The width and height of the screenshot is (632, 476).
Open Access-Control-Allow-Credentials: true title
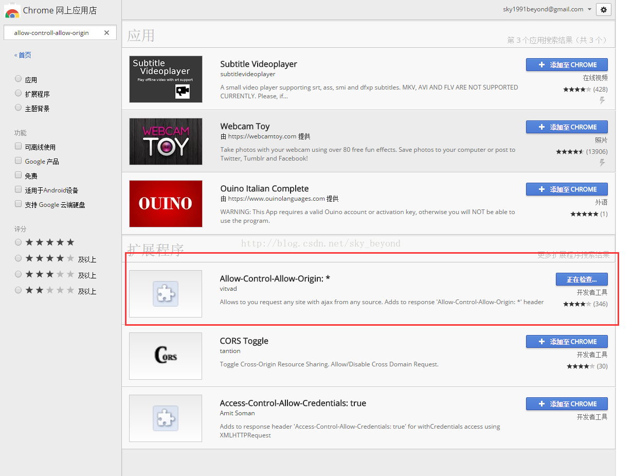tap(293, 403)
